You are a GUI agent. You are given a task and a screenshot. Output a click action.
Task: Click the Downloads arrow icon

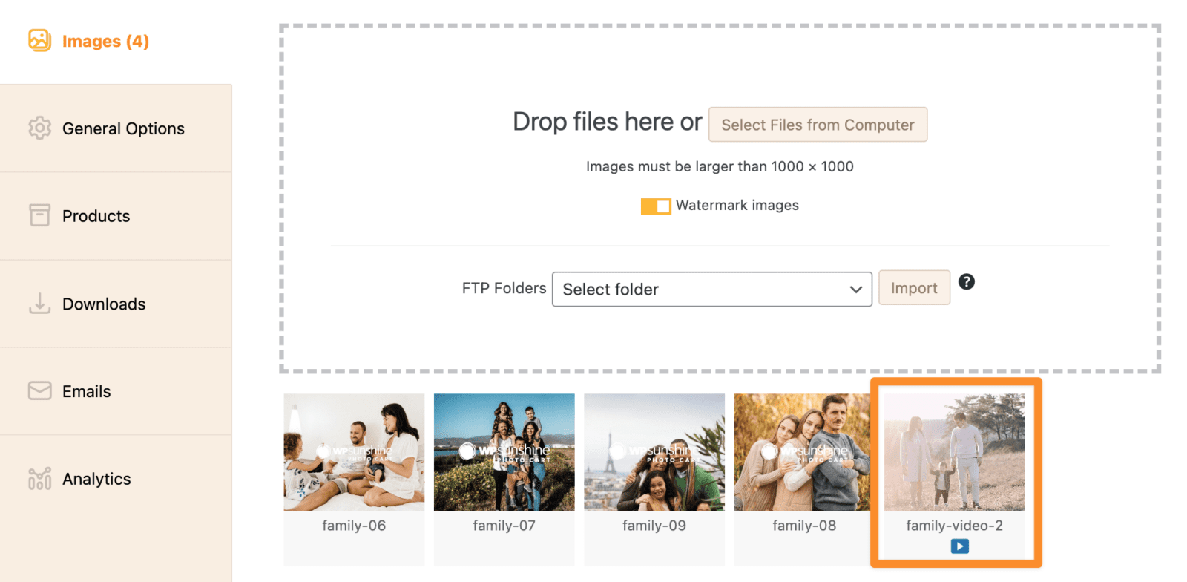point(39,303)
